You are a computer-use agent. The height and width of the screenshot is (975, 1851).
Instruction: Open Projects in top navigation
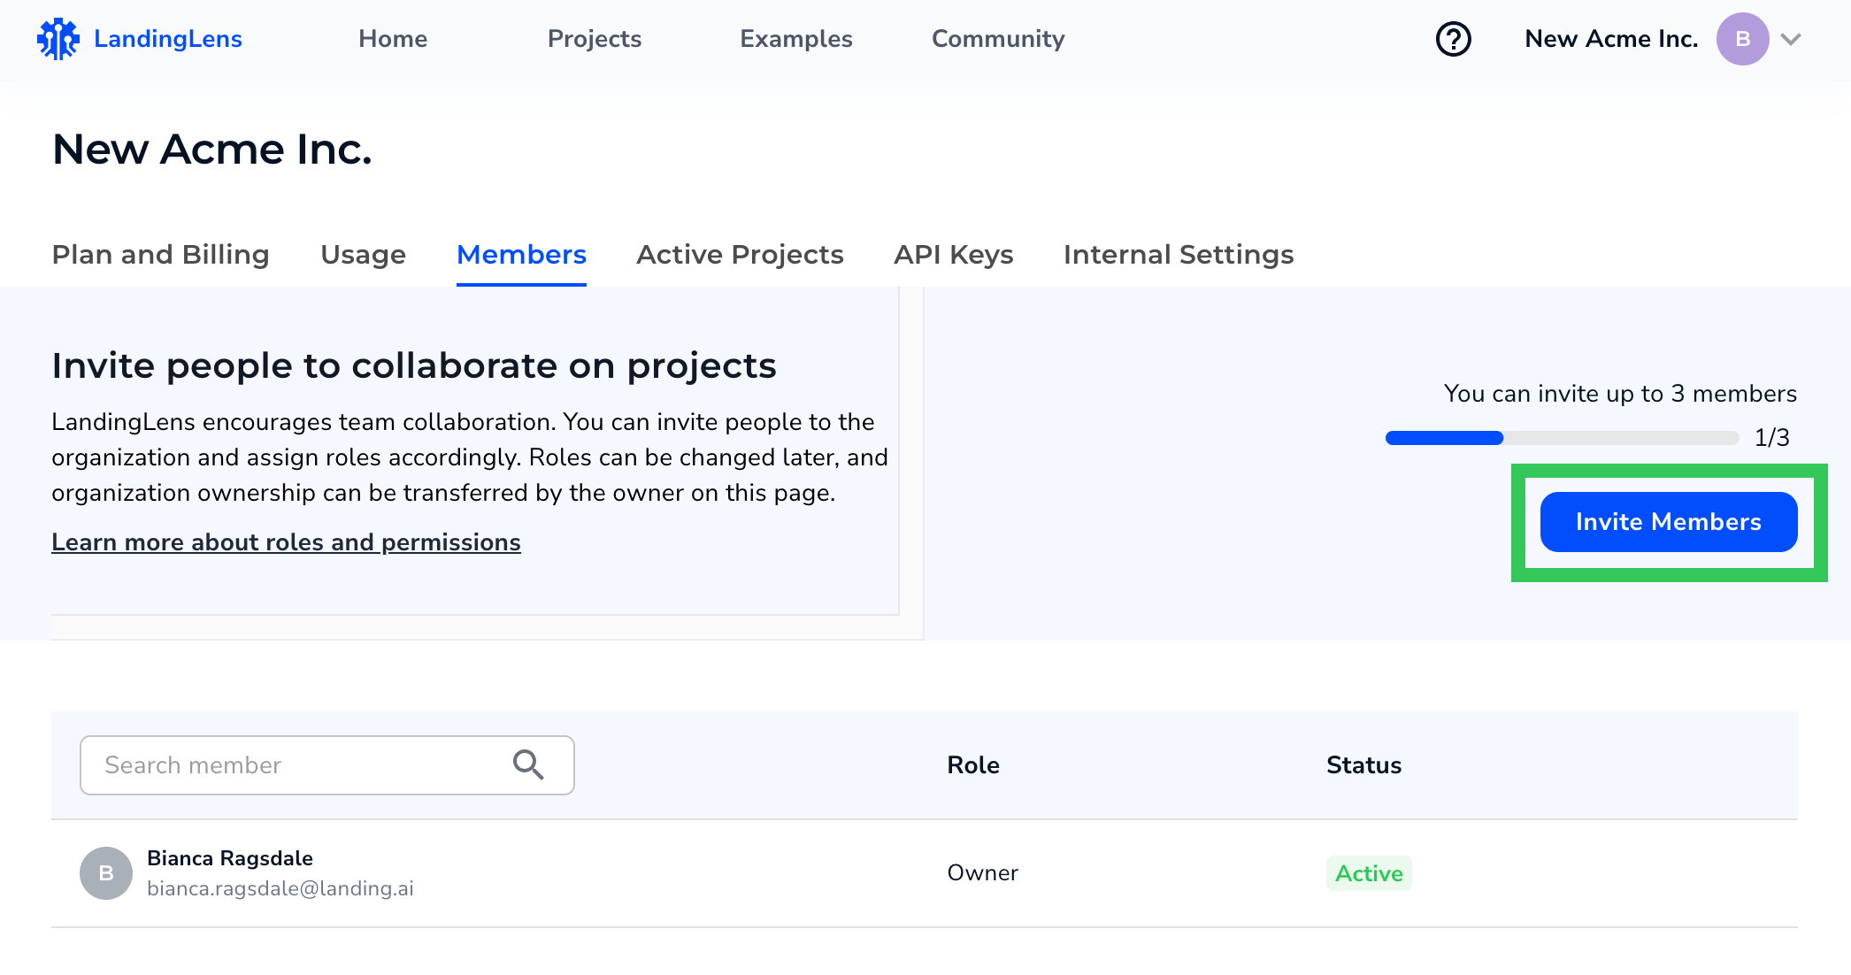click(x=595, y=39)
